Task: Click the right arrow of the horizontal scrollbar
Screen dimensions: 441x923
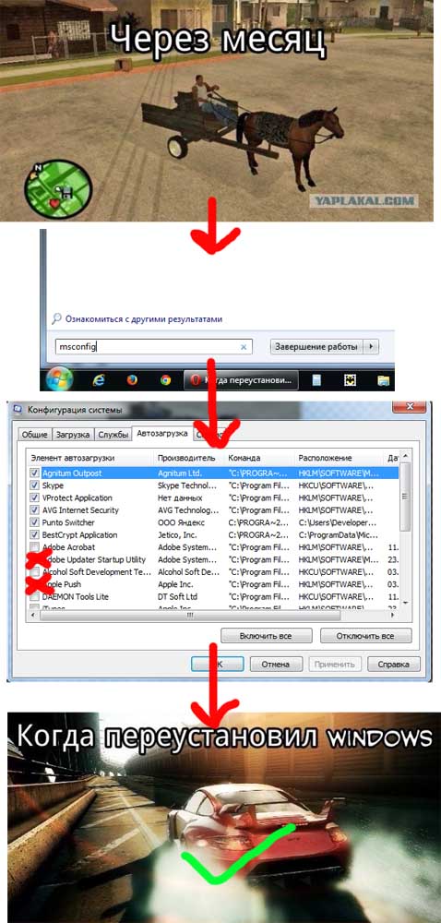Action: pyautogui.click(x=393, y=615)
